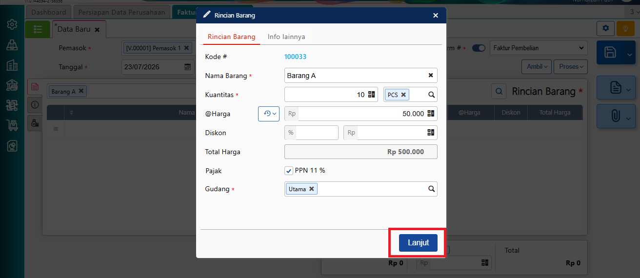Open the Faktur Pembelian form dropdown
The width and height of the screenshot is (640, 278).
(x=538, y=48)
